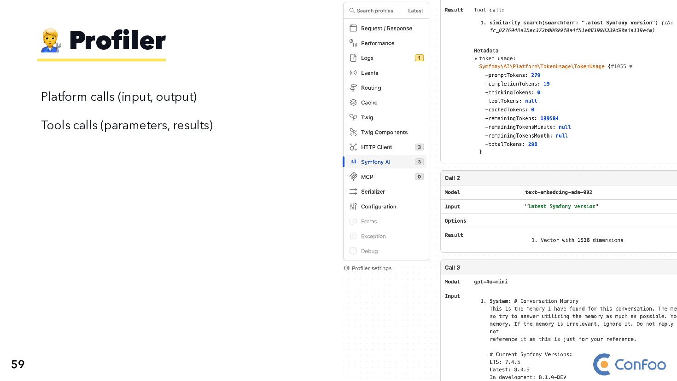The height and width of the screenshot is (381, 677).
Task: Click the completionTokens value 19
Action: point(546,84)
